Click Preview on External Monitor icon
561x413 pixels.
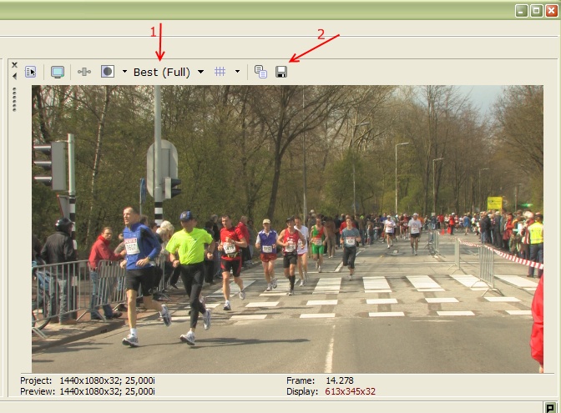coord(58,72)
